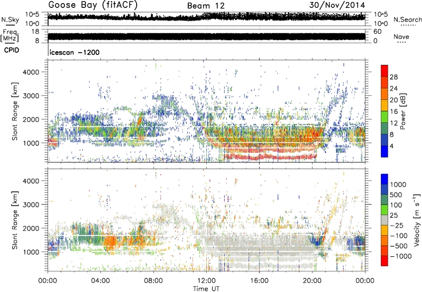
Task: Click the "icescan -1200" CPID text
Action: [74, 52]
